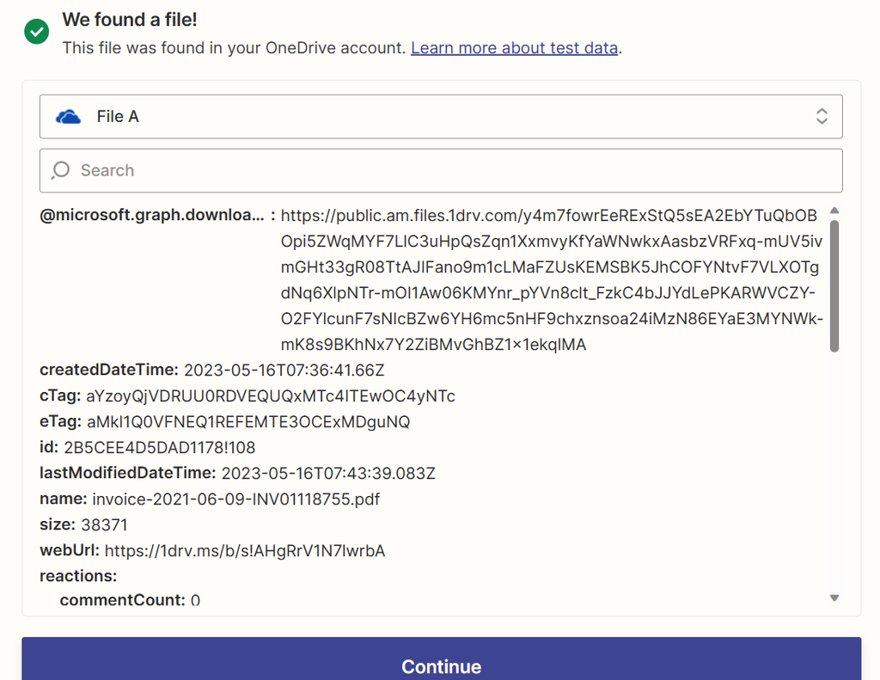Select the size value 38371

[106, 524]
